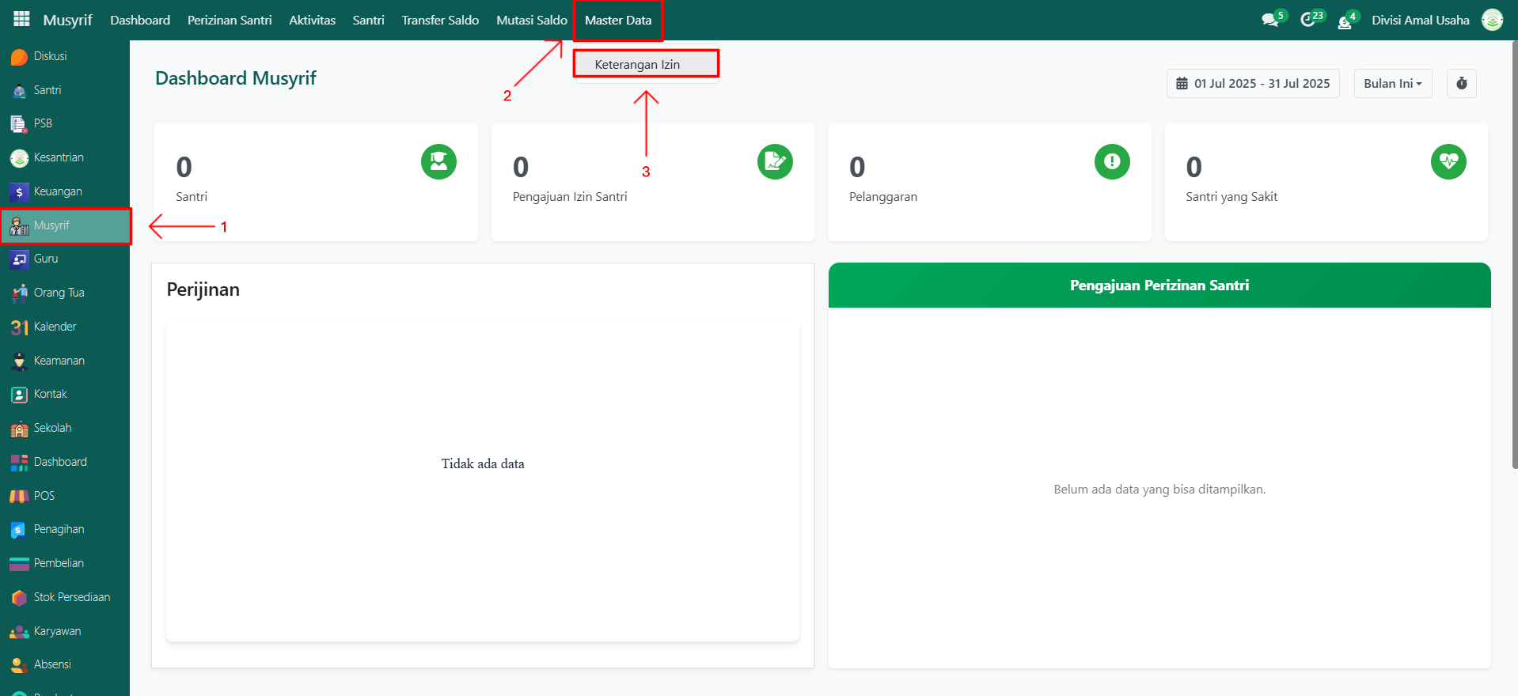Open the POS app in sidebar
Screen dimensions: 1518x696
[x=44, y=496]
